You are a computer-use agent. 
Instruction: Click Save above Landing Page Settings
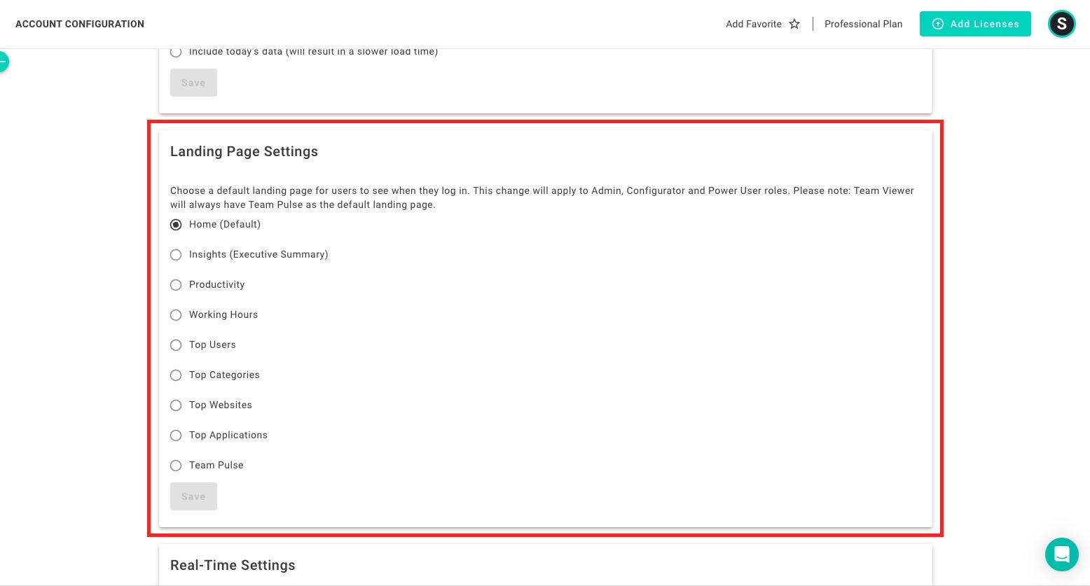[x=193, y=83]
